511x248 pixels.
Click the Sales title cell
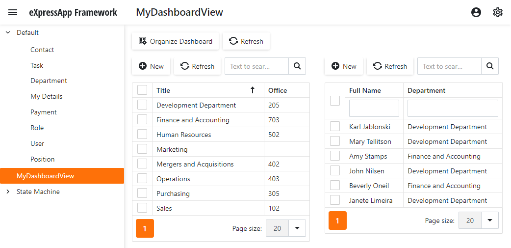(208, 208)
